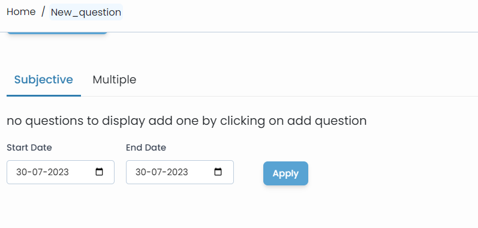Switch to the Multiple tab
Viewport: 478px width, 228px height.
(x=115, y=80)
